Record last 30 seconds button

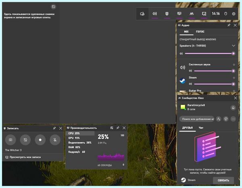pos(25,140)
